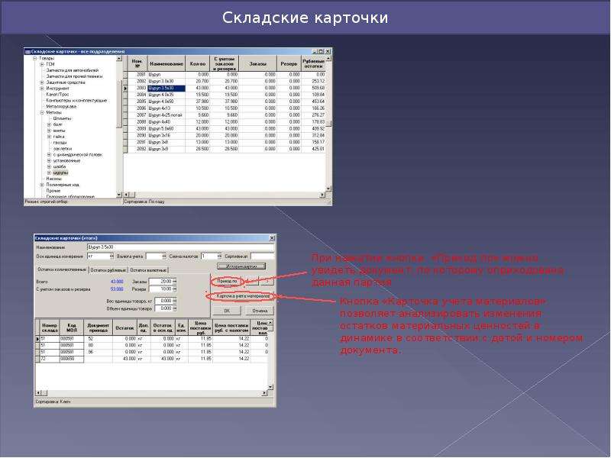Click the Рублевые остатки column header
This screenshot has width=611, height=458.
point(313,63)
